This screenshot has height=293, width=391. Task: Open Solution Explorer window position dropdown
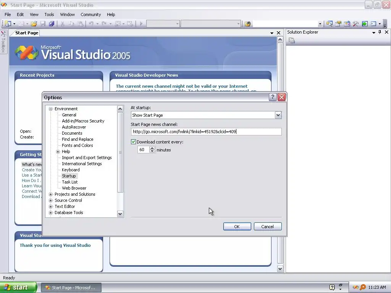373,32
